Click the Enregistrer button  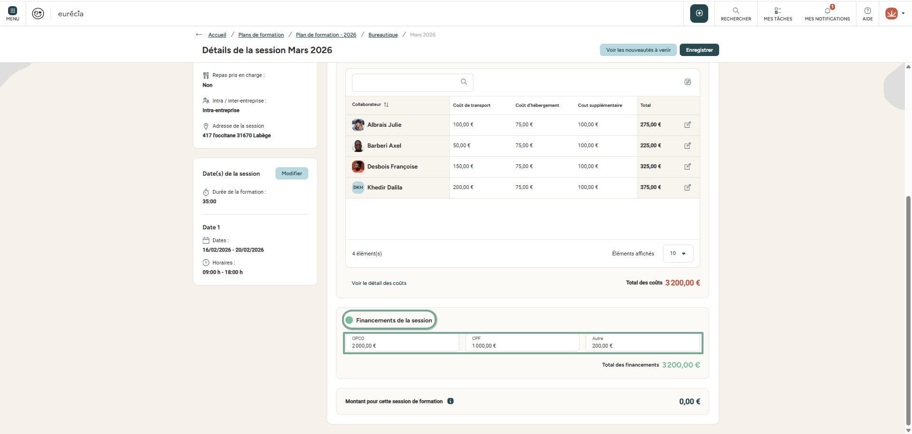tap(699, 50)
